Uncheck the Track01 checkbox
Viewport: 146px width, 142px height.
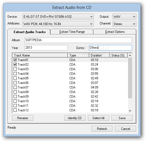pos(15,60)
